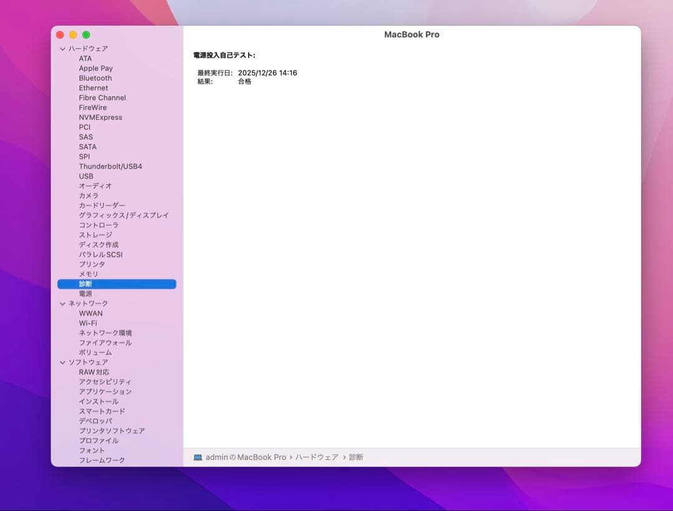Select パラレルSCSI entry

pos(100,255)
